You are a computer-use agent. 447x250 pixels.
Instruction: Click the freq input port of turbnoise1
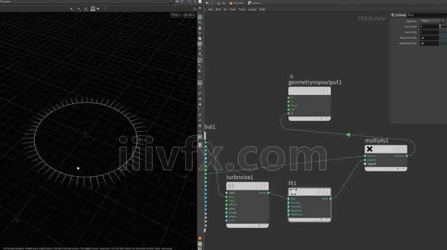226,201
